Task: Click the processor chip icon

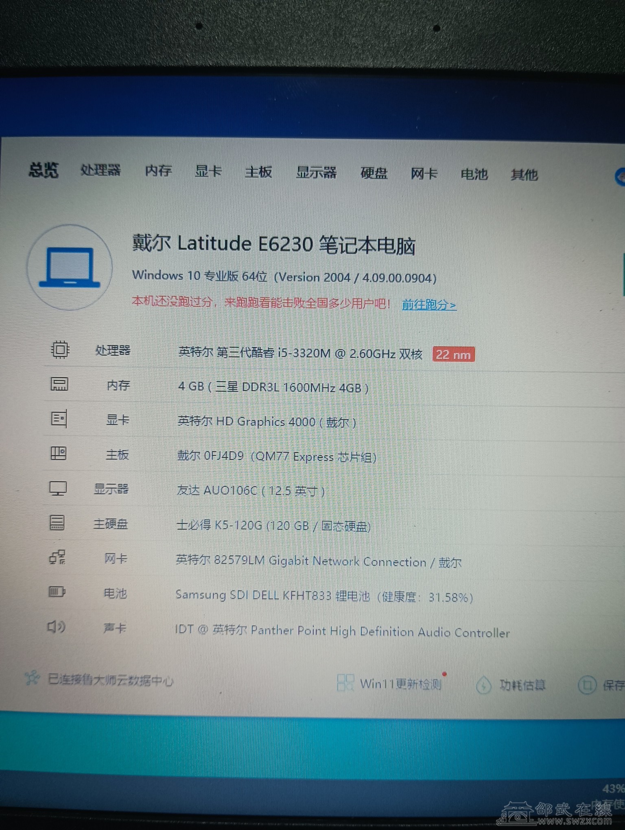Action: pyautogui.click(x=60, y=349)
